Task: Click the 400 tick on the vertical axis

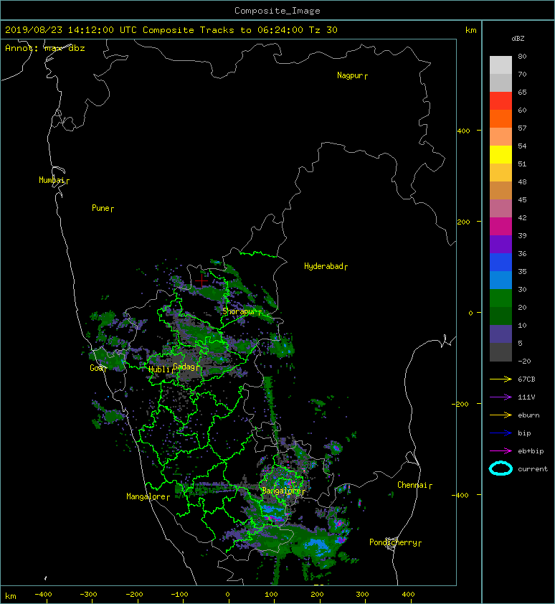Action: pyautogui.click(x=463, y=131)
